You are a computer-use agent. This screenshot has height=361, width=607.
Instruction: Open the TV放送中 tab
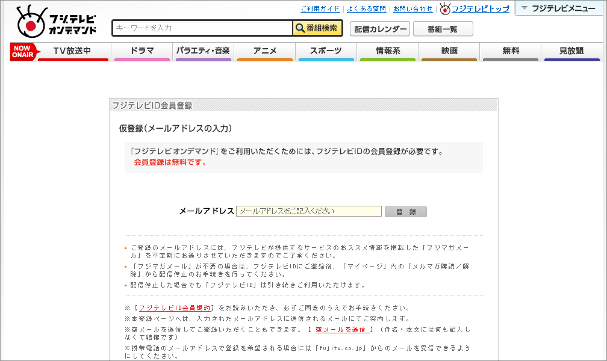[73, 52]
